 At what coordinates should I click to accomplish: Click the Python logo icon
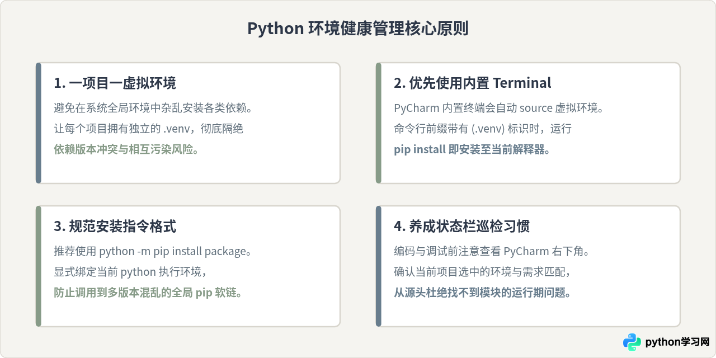632,342
